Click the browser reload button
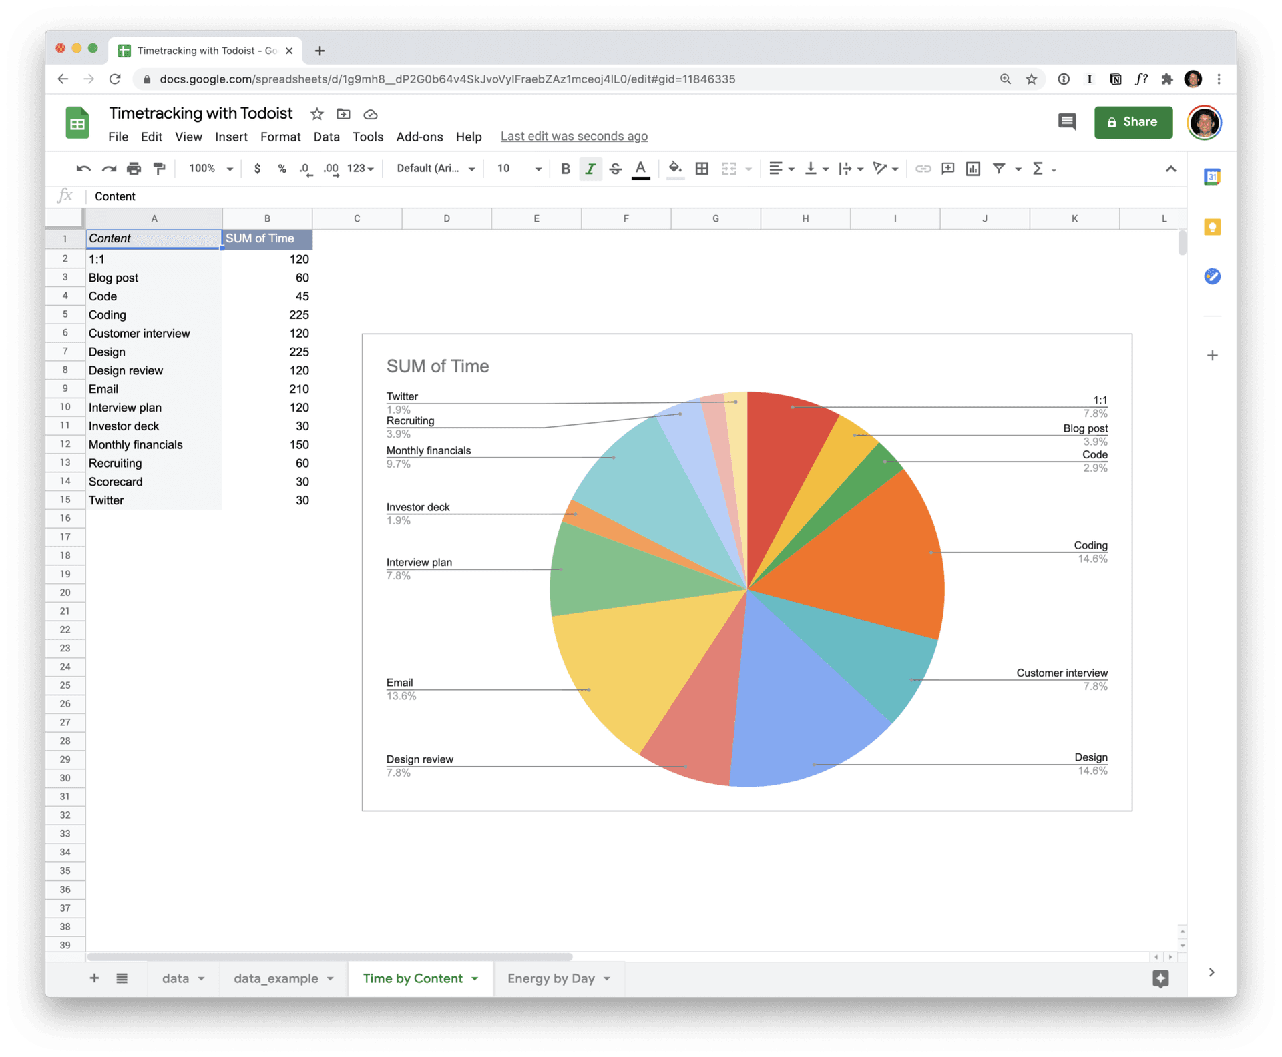This screenshot has width=1282, height=1057. [115, 79]
